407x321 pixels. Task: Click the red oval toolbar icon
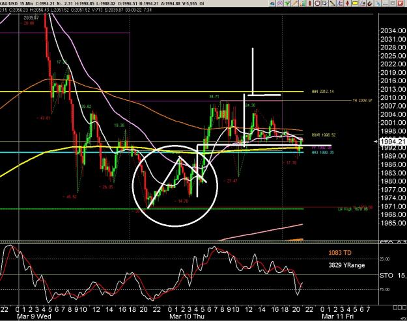click(x=310, y=3)
